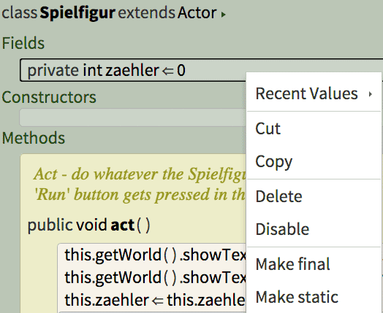Click the first this.getWorld().showText line
Viewport: 383px width, 313px height.
coord(156,255)
